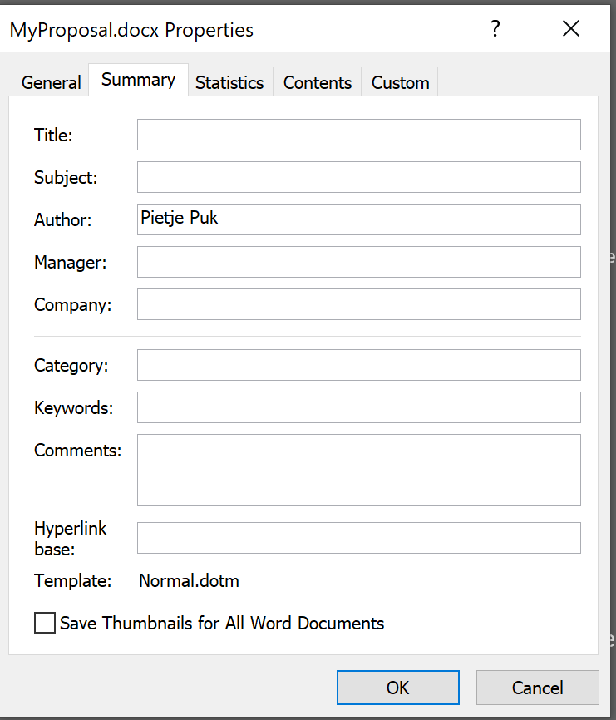Switch to the Custom tab
This screenshot has width=616, height=720.
tap(399, 82)
